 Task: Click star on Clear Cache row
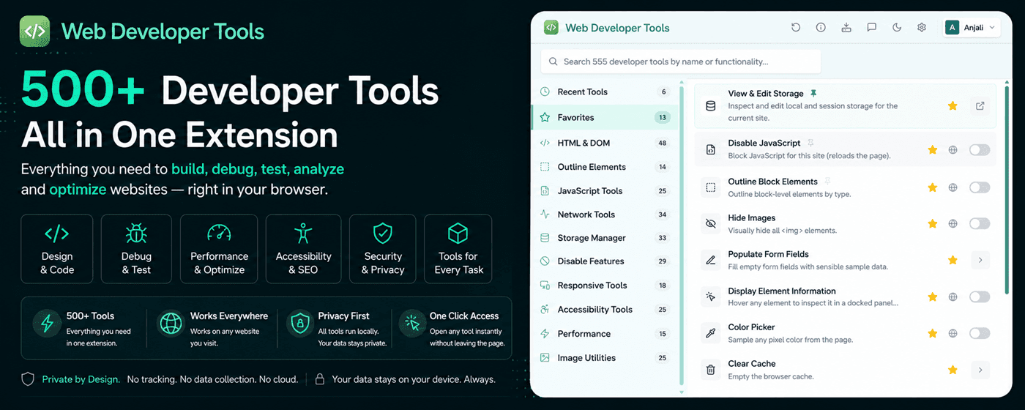[953, 370]
